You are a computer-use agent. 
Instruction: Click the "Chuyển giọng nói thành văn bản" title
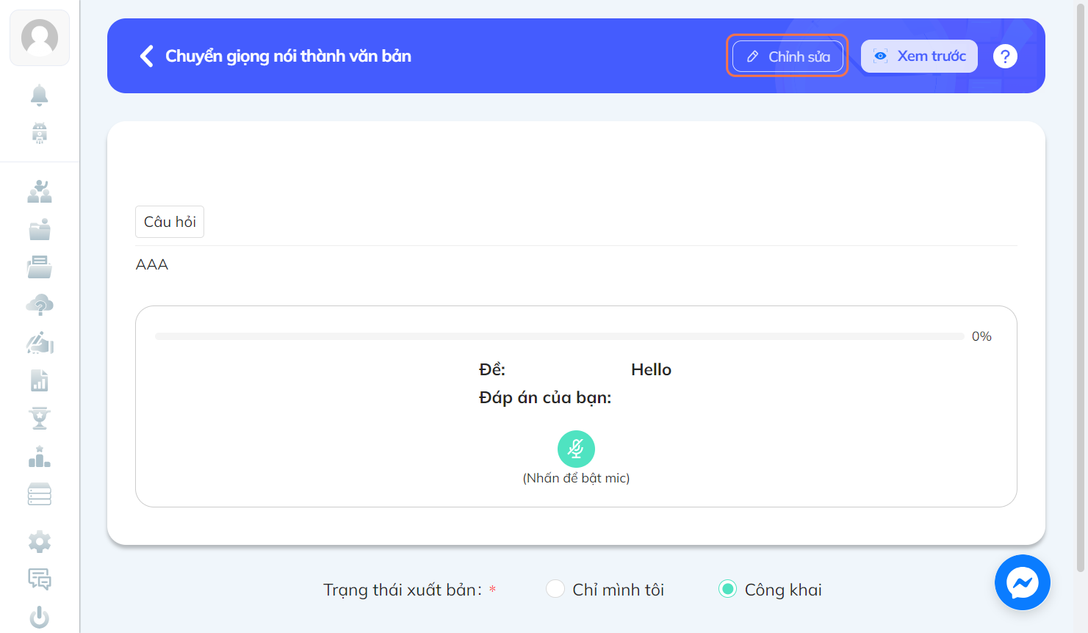click(288, 56)
